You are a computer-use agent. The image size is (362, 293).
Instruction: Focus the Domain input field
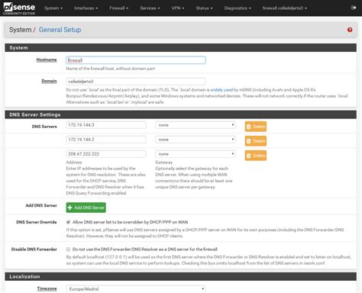point(136,82)
